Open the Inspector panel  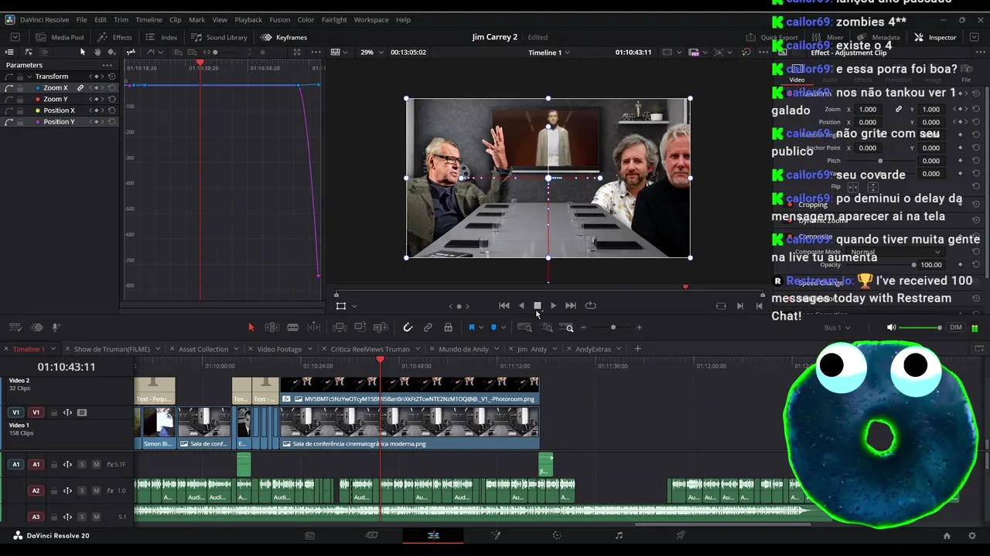pos(935,37)
